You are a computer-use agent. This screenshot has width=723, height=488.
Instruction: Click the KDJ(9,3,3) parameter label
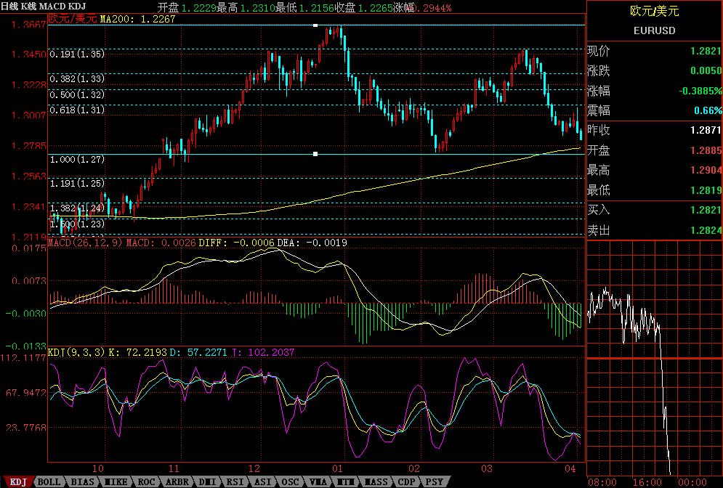76,352
